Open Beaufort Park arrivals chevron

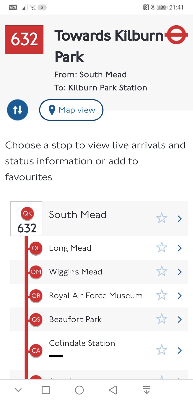pos(179,319)
